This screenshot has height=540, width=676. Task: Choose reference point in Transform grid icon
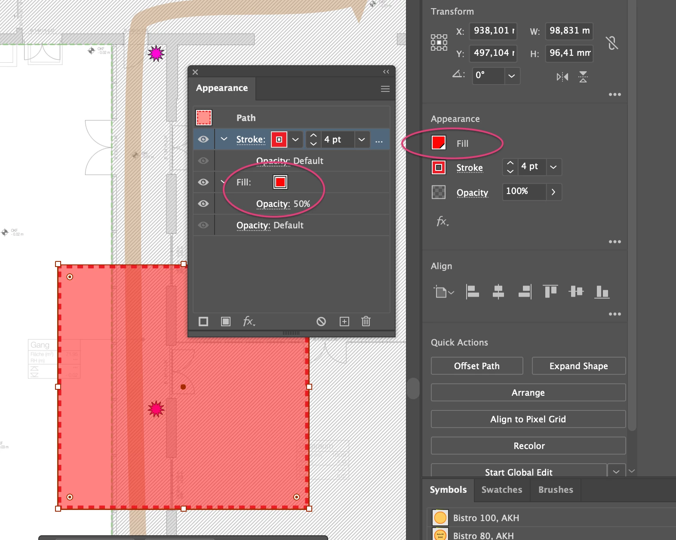coord(439,42)
